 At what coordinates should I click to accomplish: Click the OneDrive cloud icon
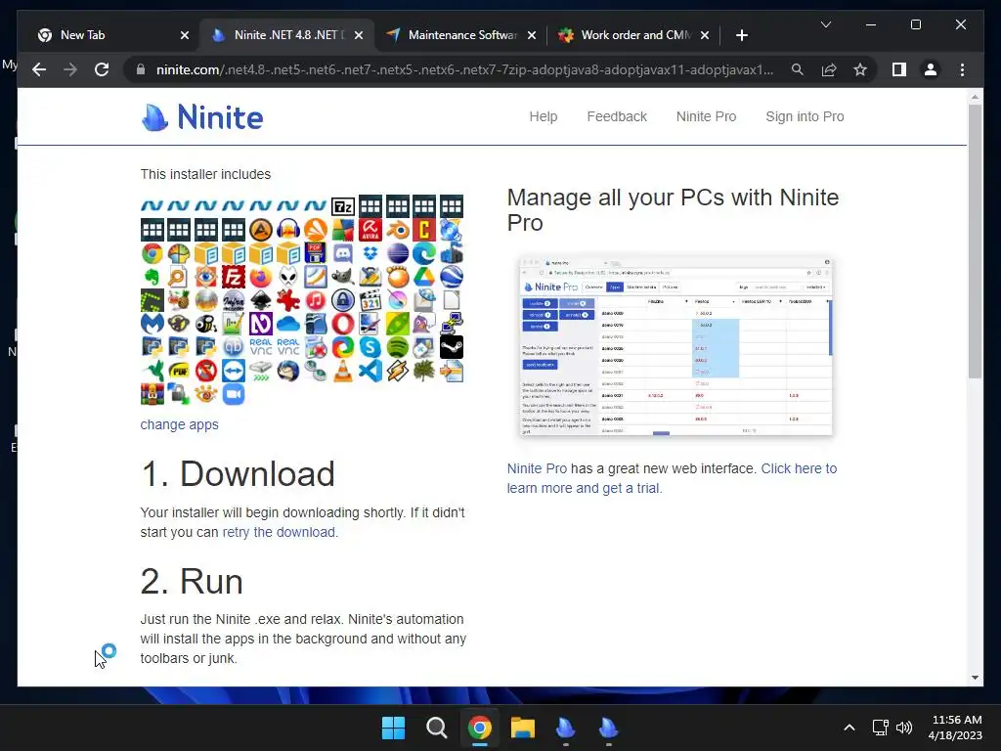[x=288, y=324]
